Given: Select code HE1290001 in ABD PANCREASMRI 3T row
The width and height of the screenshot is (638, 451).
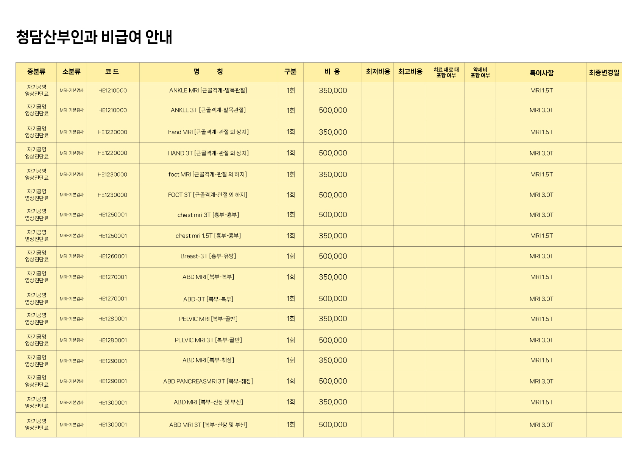Looking at the screenshot, I should pos(112,381).
